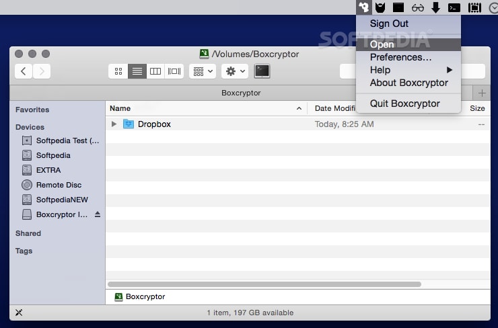This screenshot has height=328, width=498.
Task: Click the black square menu bar icon
Action: click(398, 7)
